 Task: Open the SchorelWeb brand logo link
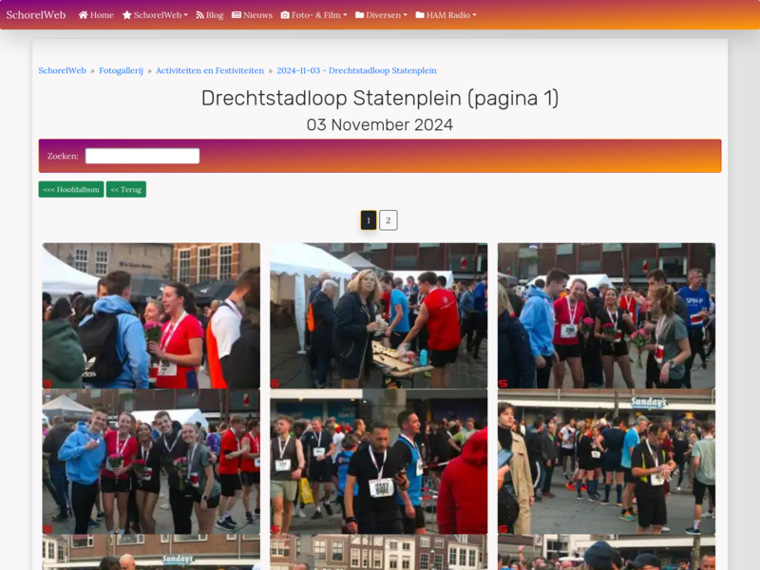point(36,14)
